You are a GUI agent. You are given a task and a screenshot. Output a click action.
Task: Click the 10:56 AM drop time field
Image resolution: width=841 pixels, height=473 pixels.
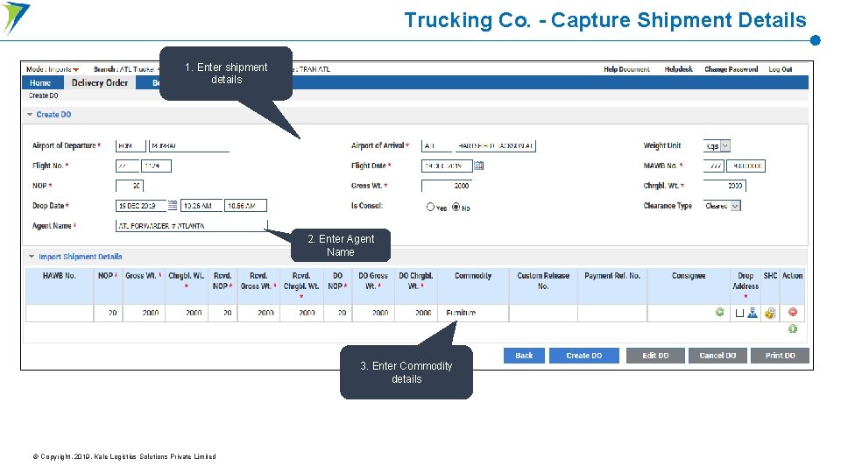click(x=245, y=206)
